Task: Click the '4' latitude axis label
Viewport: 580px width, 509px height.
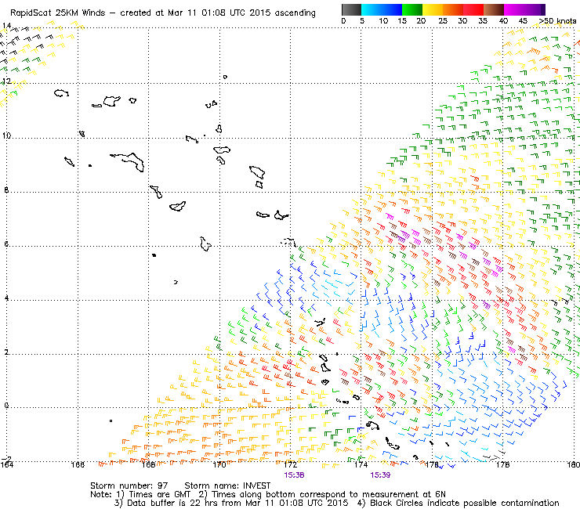Action: tap(6, 298)
